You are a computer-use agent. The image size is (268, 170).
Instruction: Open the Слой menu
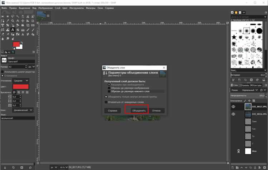pyautogui.click(x=58, y=8)
